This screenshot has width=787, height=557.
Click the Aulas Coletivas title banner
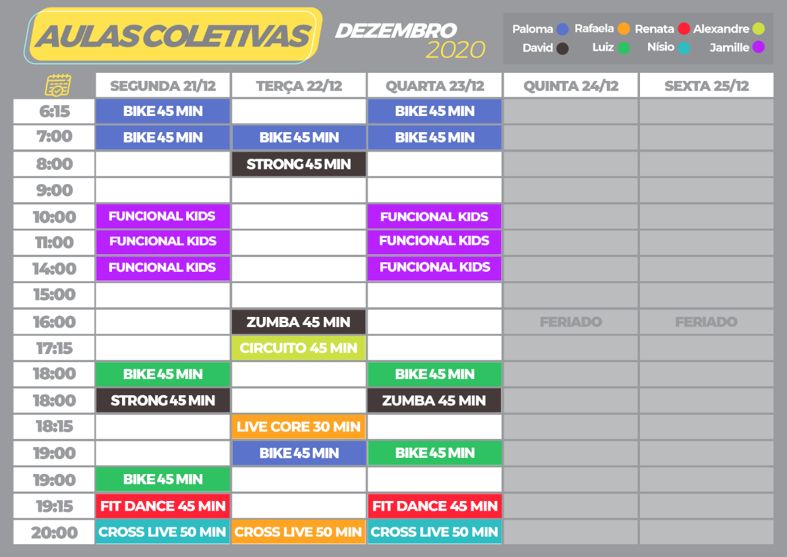point(173,36)
